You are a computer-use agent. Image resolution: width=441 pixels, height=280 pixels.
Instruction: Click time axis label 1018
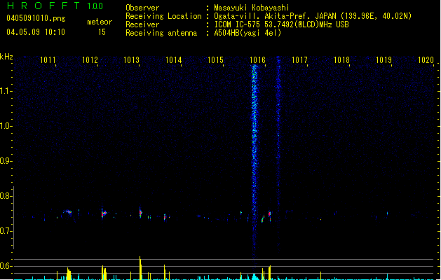point(341,60)
